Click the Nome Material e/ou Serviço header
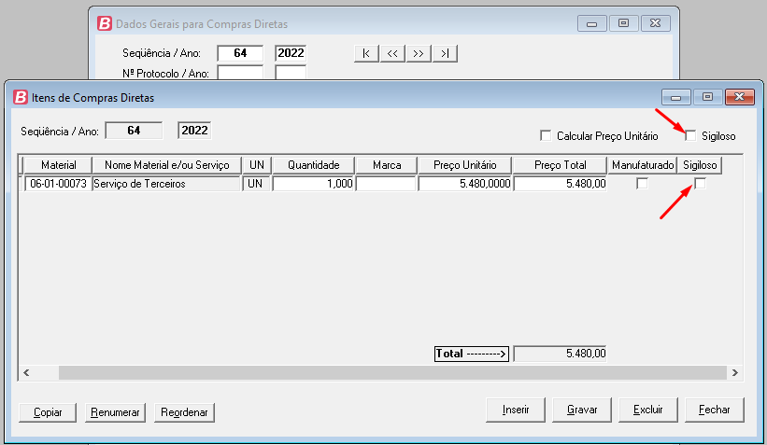Image resolution: width=767 pixels, height=445 pixels. pyautogui.click(x=167, y=165)
